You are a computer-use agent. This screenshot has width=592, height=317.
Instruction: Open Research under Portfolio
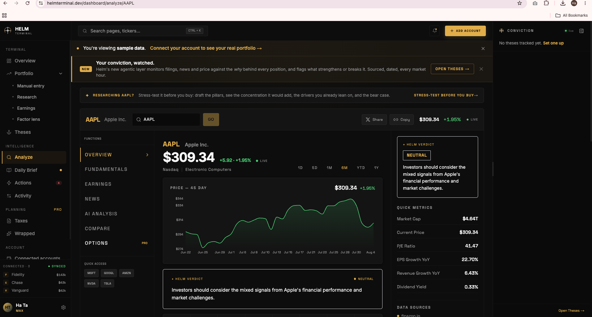coord(27,97)
